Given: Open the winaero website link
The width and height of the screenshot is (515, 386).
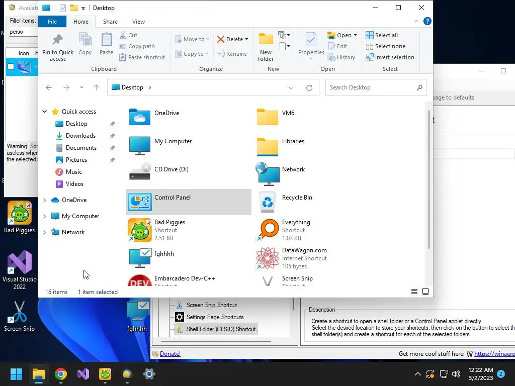Looking at the screenshot, I should tap(494, 353).
